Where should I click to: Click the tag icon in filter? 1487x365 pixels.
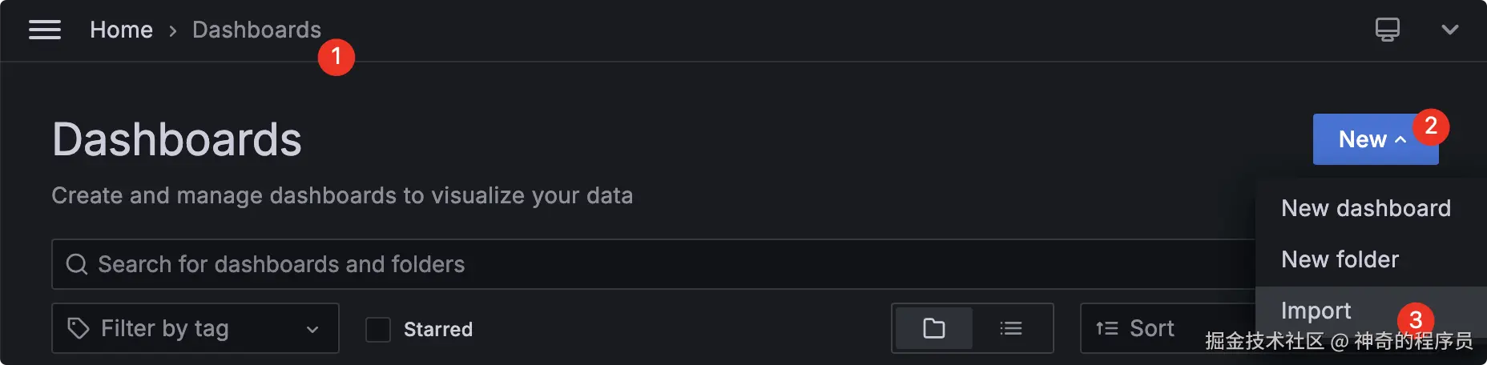(x=78, y=328)
